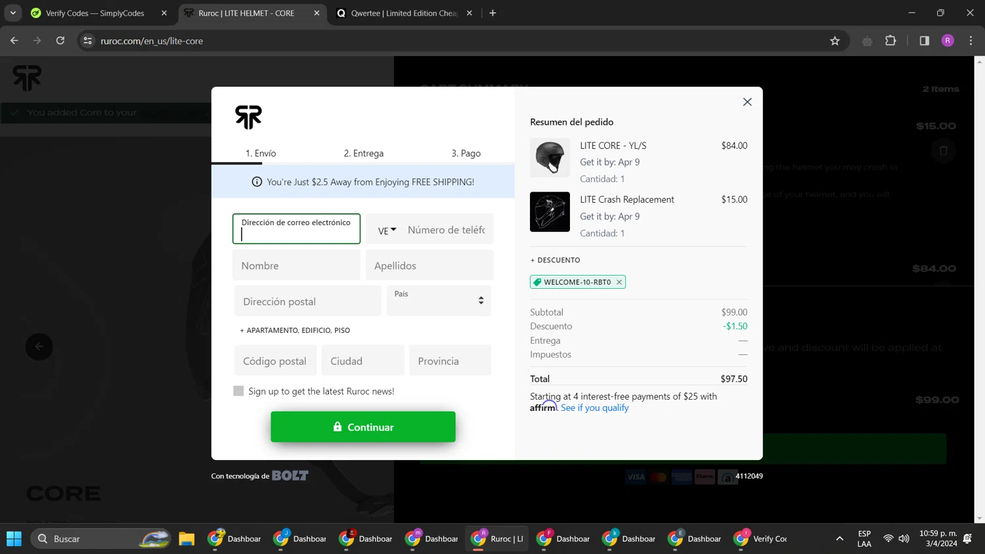This screenshot has width=985, height=554.
Task: Expand the + DESCUENTO section
Action: pyautogui.click(x=555, y=260)
